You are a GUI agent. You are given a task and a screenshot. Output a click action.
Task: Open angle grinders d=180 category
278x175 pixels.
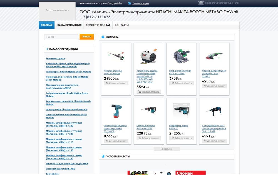tap(64, 124)
